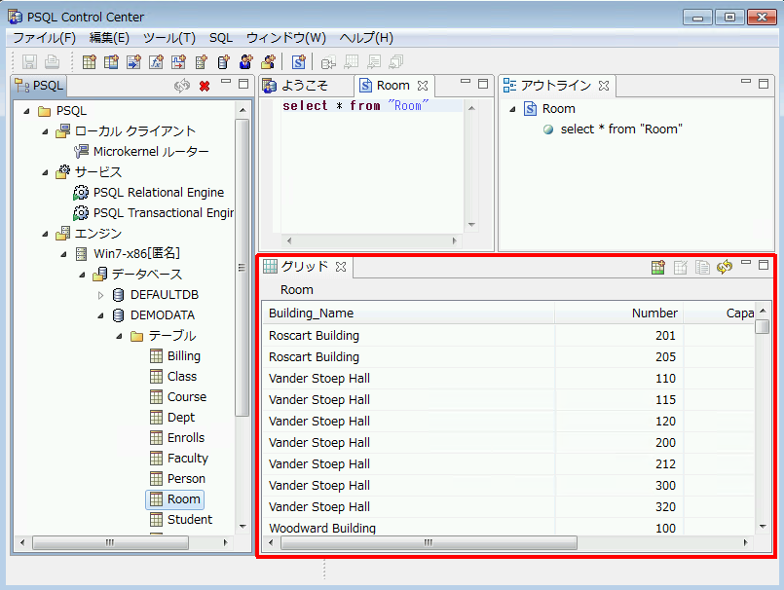
Task: Open the ツール(T) menu
Action: click(x=169, y=38)
